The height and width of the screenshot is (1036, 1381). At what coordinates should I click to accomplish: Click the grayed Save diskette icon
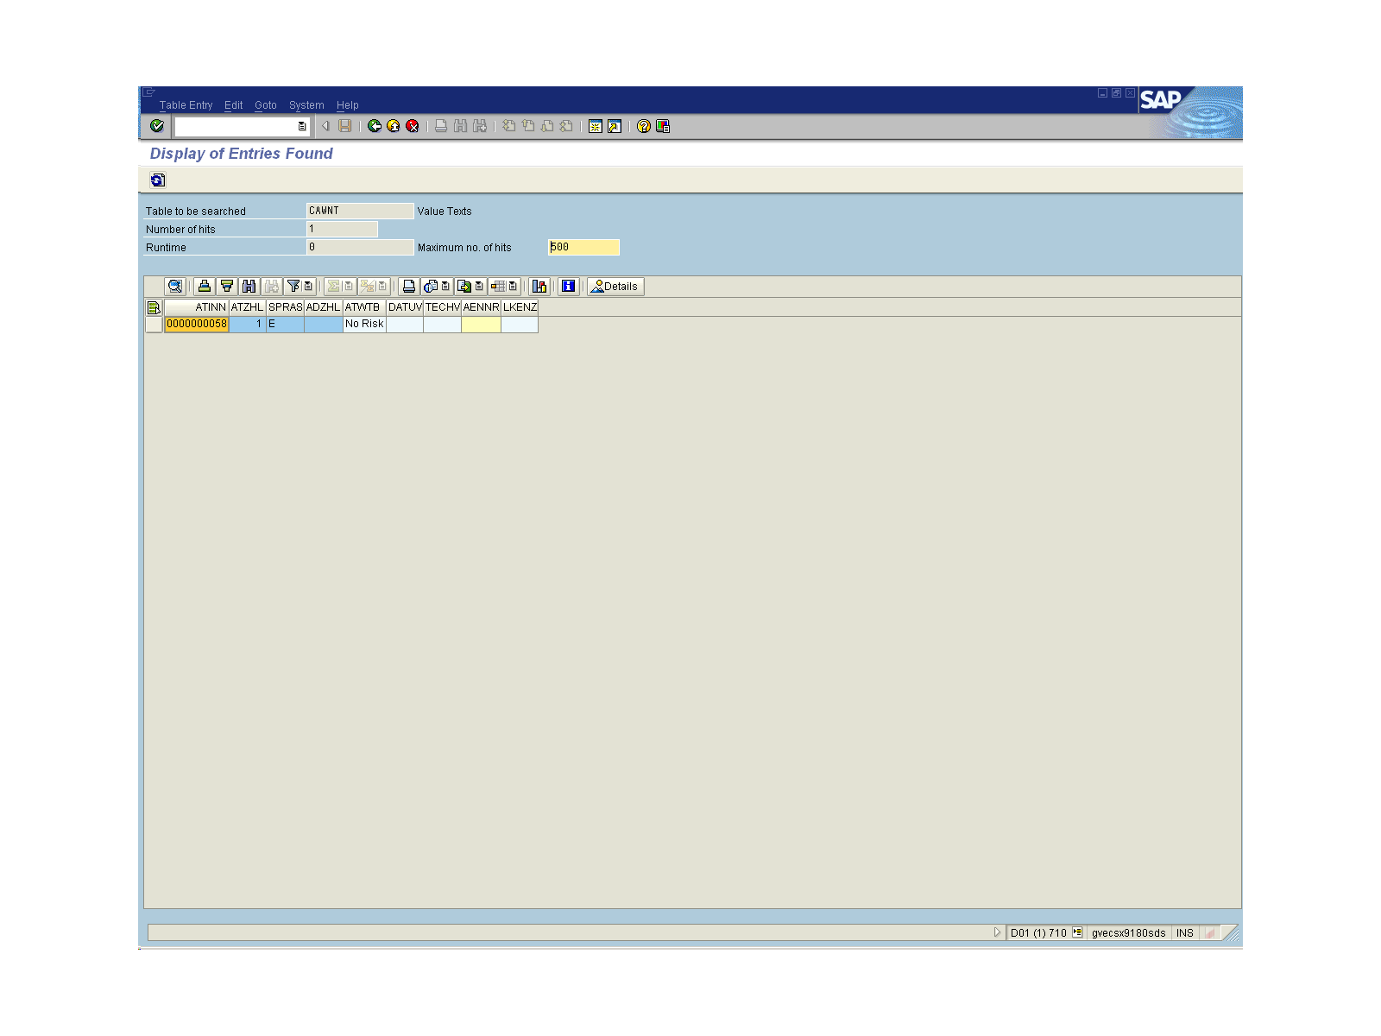pyautogui.click(x=345, y=126)
